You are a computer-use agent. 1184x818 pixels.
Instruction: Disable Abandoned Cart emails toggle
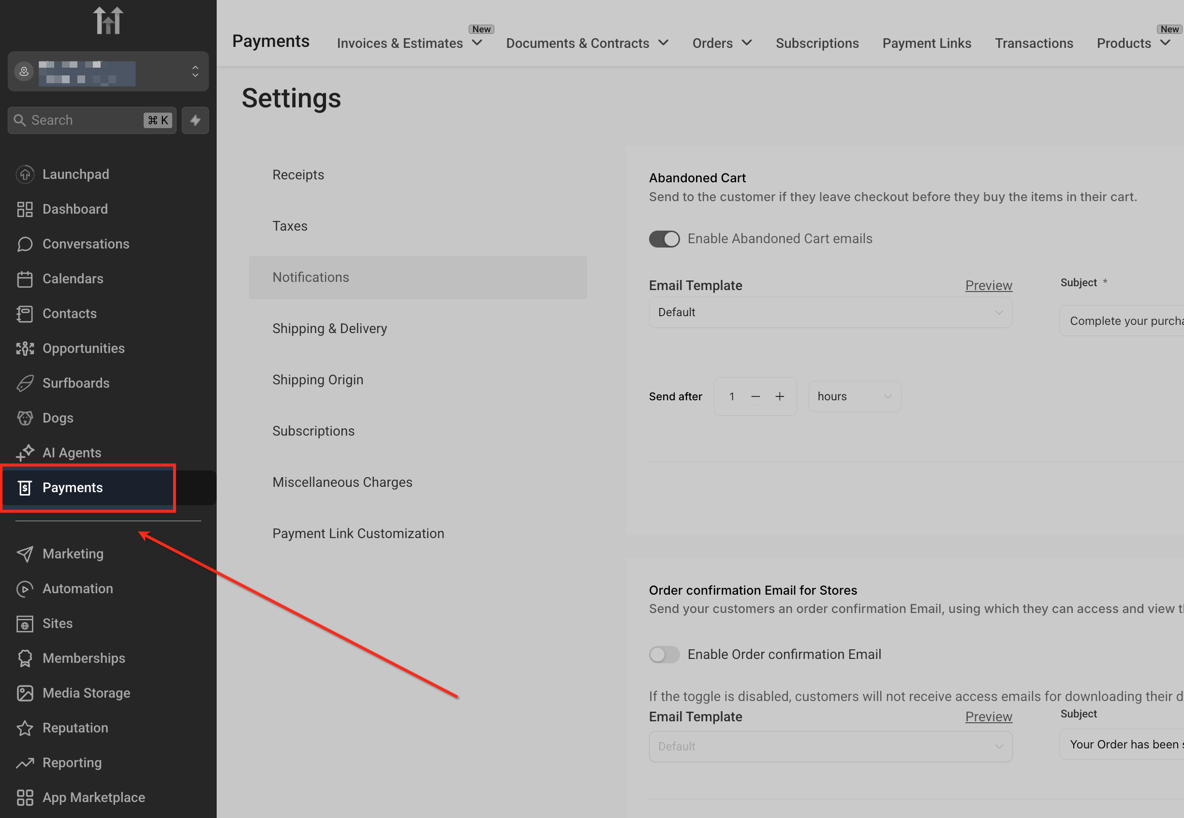click(664, 239)
